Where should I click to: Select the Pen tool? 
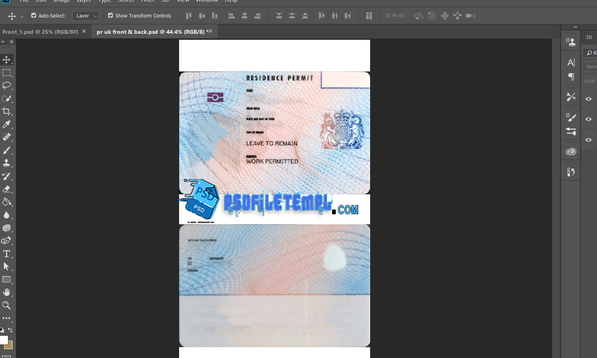click(7, 241)
